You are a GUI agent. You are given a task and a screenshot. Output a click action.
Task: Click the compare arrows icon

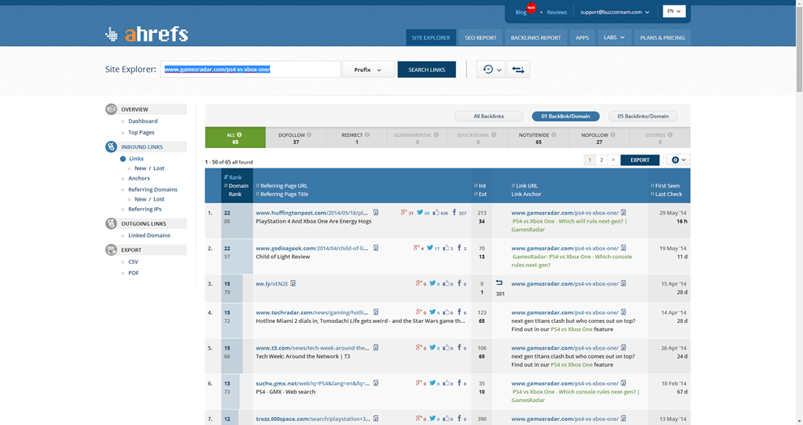coord(518,70)
